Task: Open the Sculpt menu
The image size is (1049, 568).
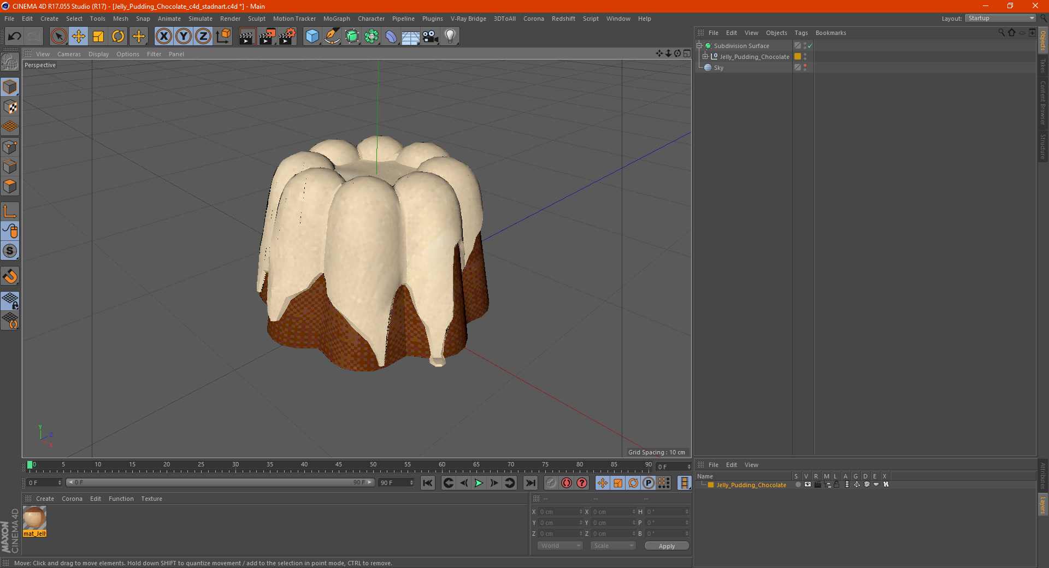Action: [x=257, y=19]
